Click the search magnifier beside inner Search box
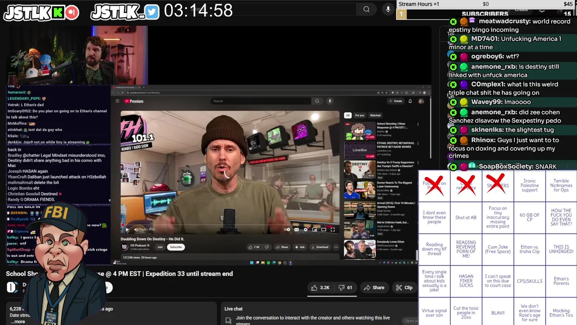 (317, 101)
